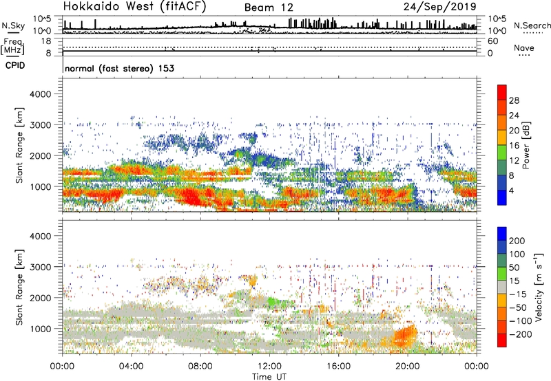Click the '24' tick on Power colorbar
This screenshot has width=551, height=381.
click(x=514, y=116)
